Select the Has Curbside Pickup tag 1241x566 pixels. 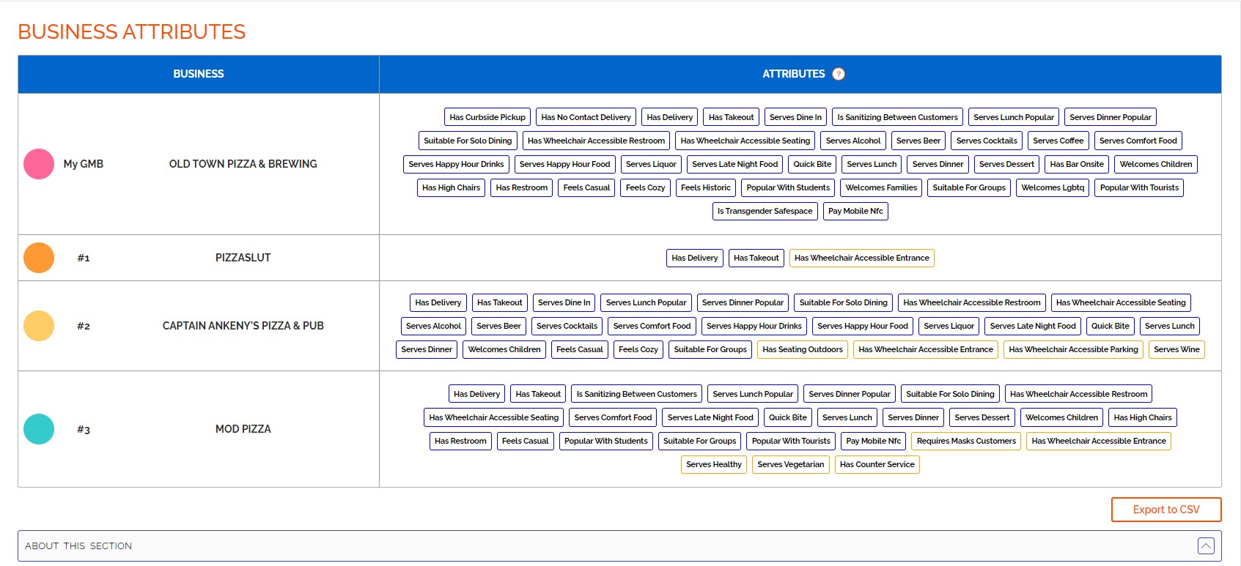pos(487,117)
